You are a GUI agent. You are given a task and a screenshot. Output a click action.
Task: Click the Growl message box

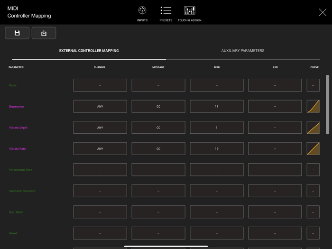[158, 233]
